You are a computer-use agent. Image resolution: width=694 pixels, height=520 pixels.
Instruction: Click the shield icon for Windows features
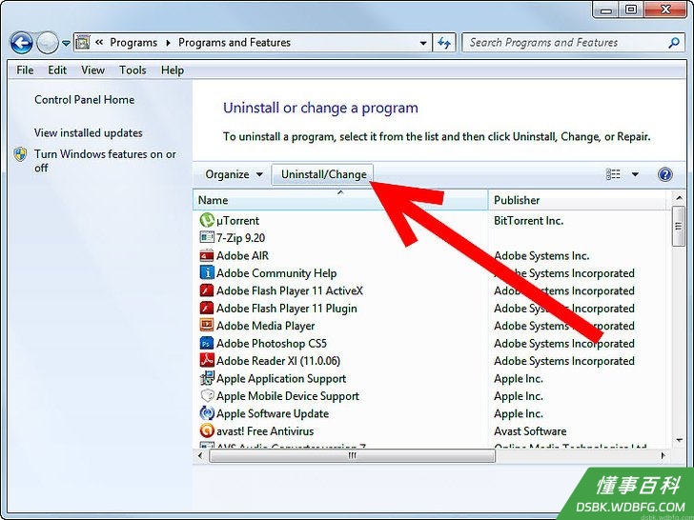[x=20, y=154]
